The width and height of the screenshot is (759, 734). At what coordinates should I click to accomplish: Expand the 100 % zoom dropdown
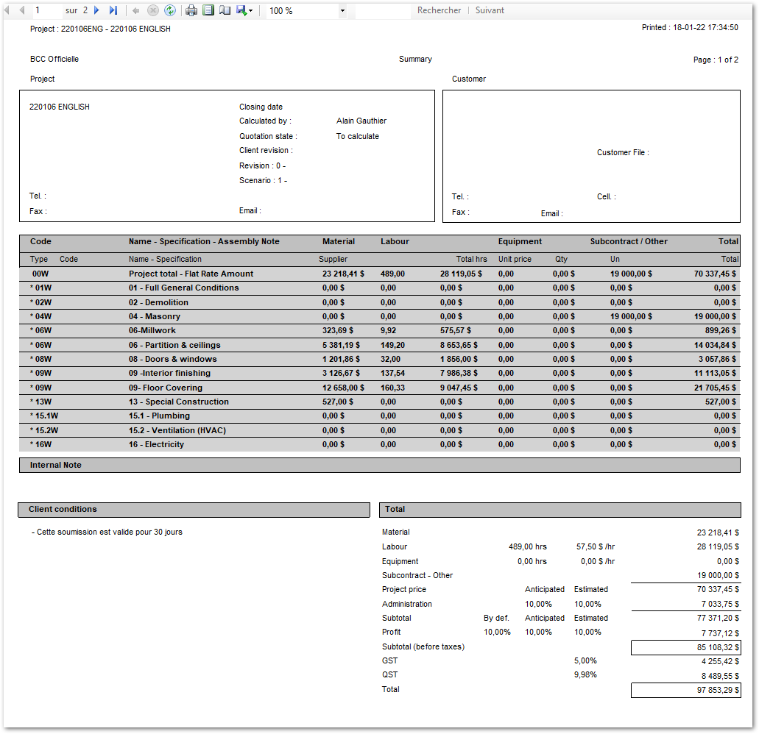point(342,11)
